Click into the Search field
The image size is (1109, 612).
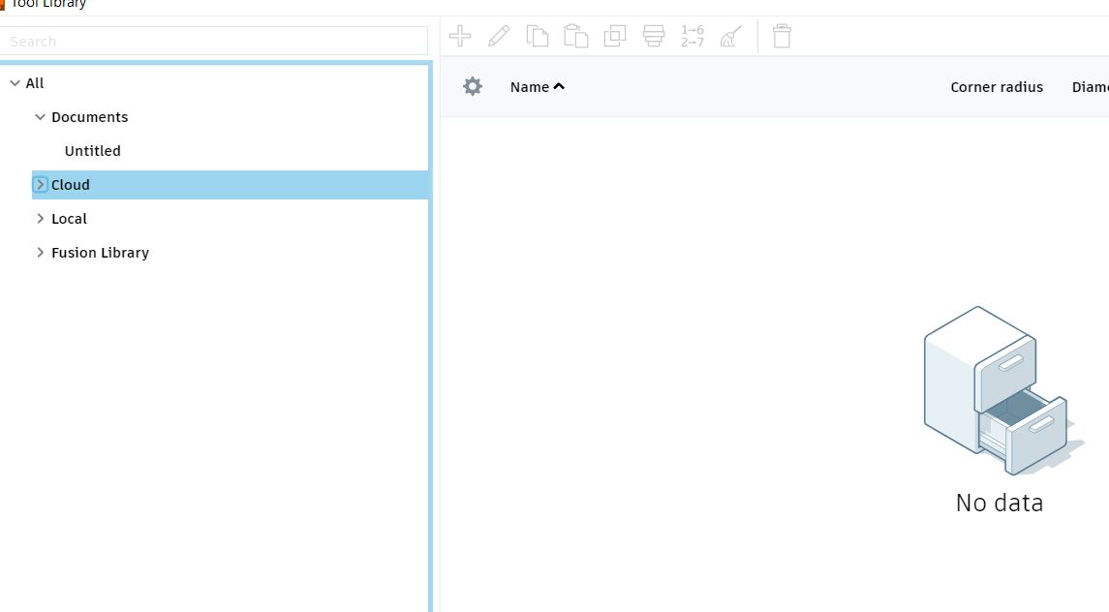click(214, 41)
